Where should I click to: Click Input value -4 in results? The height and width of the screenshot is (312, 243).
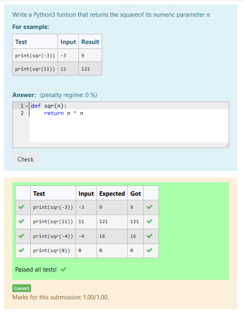pyautogui.click(x=81, y=236)
